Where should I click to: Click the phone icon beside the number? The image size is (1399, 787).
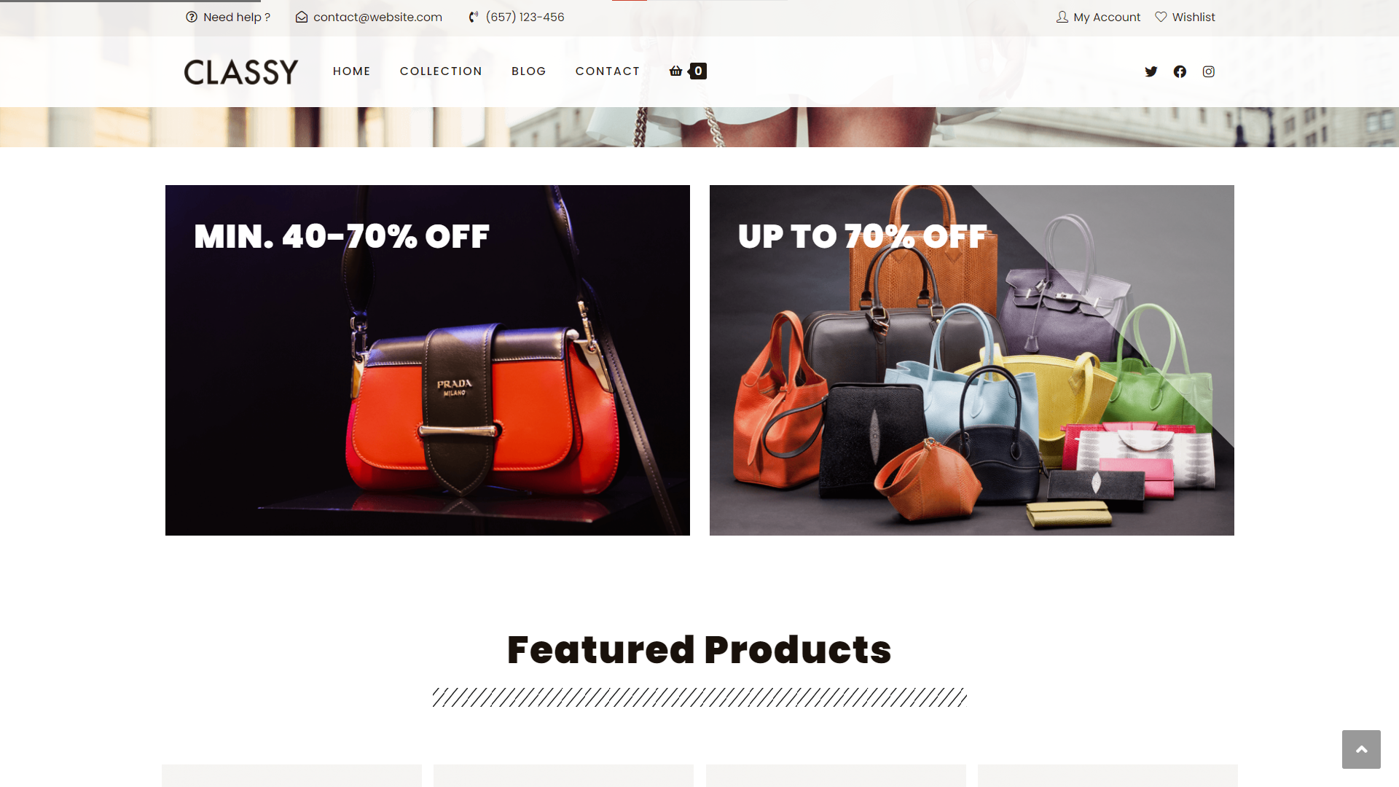click(474, 17)
